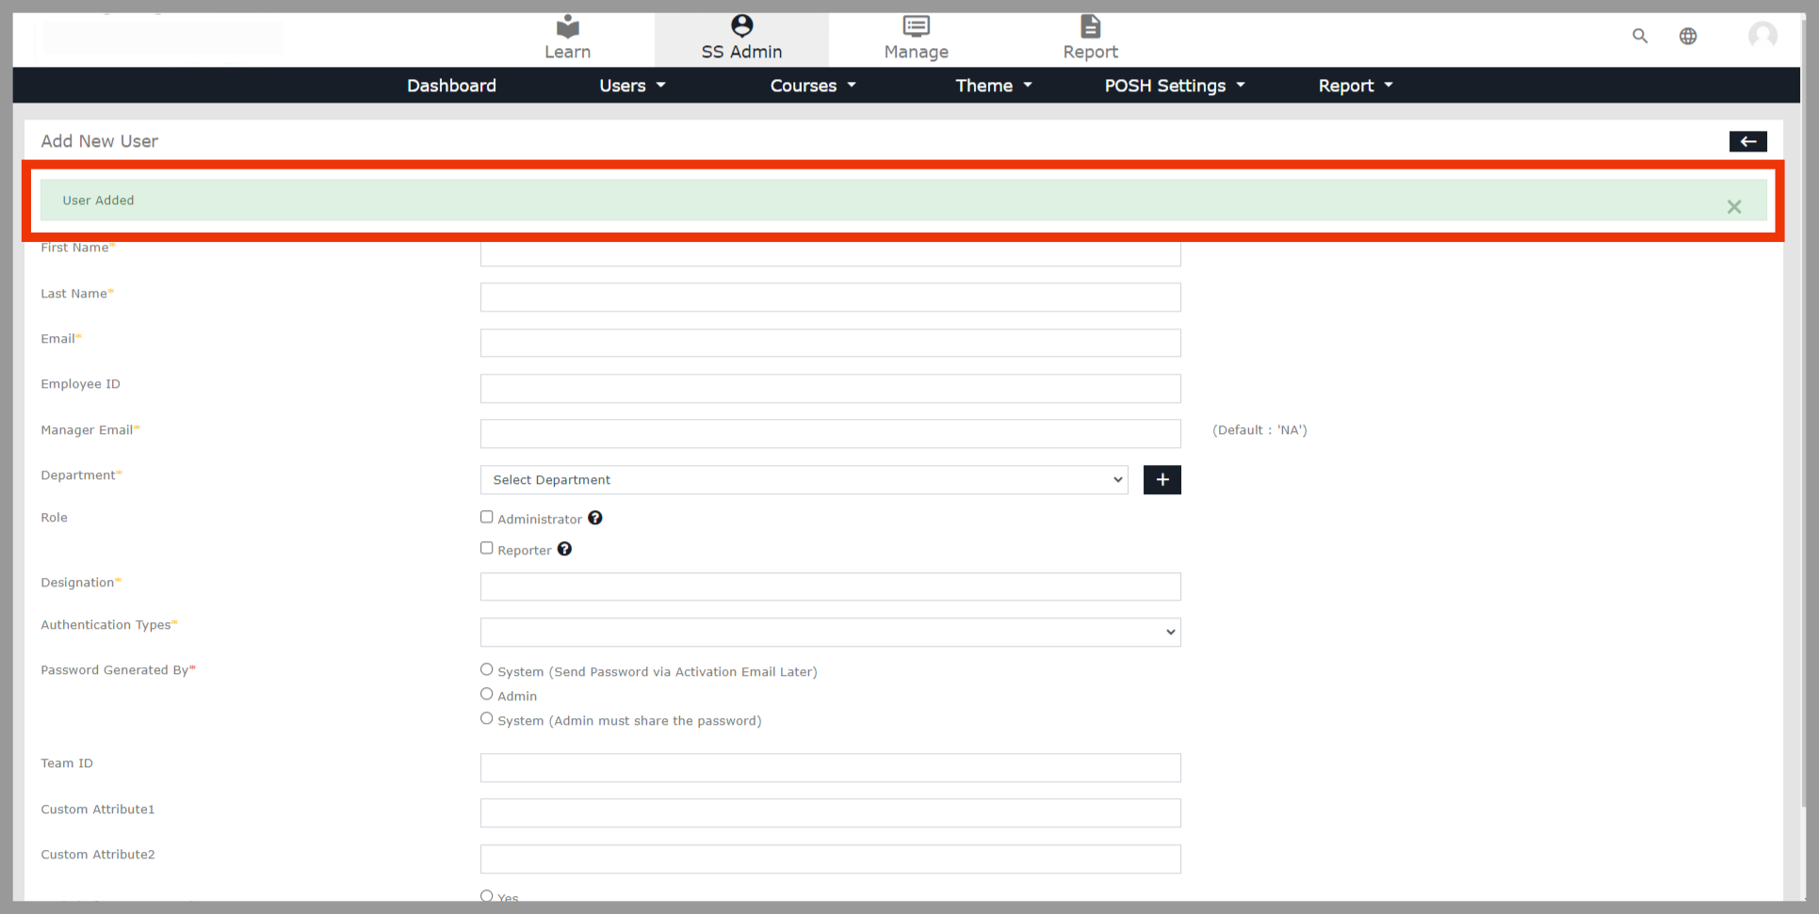Click the search magnifier icon
The image size is (1819, 914).
[1640, 36]
